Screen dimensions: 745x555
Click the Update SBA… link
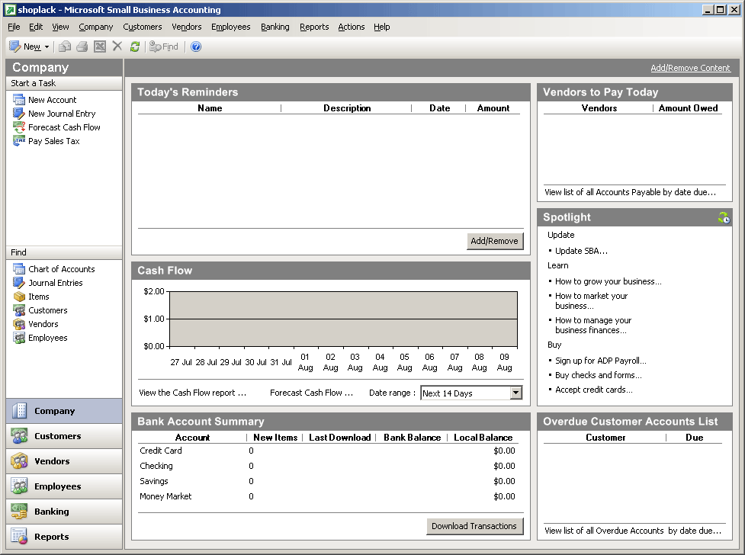(x=582, y=251)
